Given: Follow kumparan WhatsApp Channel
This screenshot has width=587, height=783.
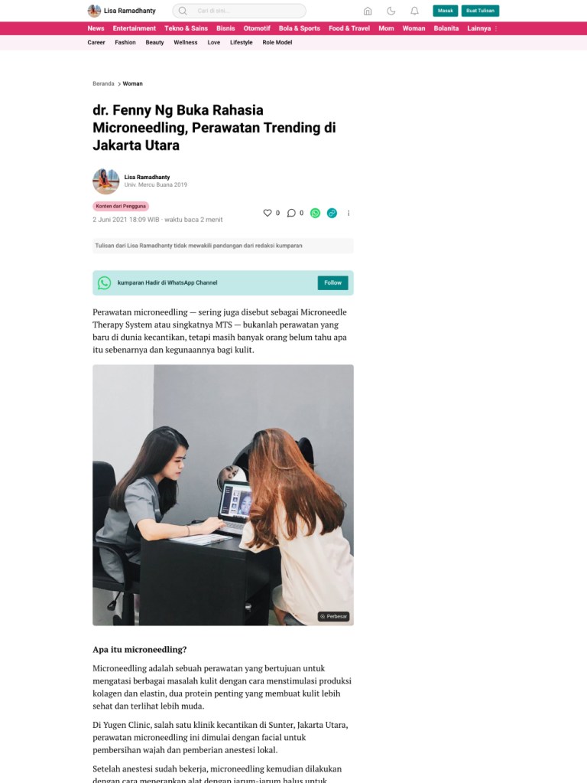Looking at the screenshot, I should pyautogui.click(x=332, y=282).
